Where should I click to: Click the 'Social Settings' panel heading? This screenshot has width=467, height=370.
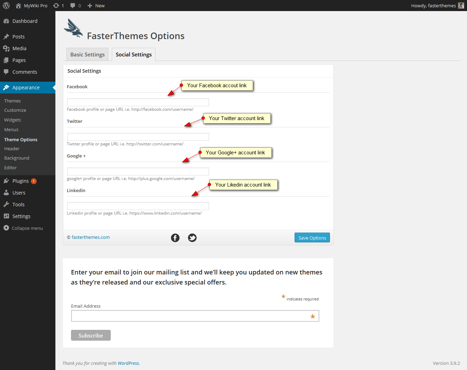pos(84,71)
